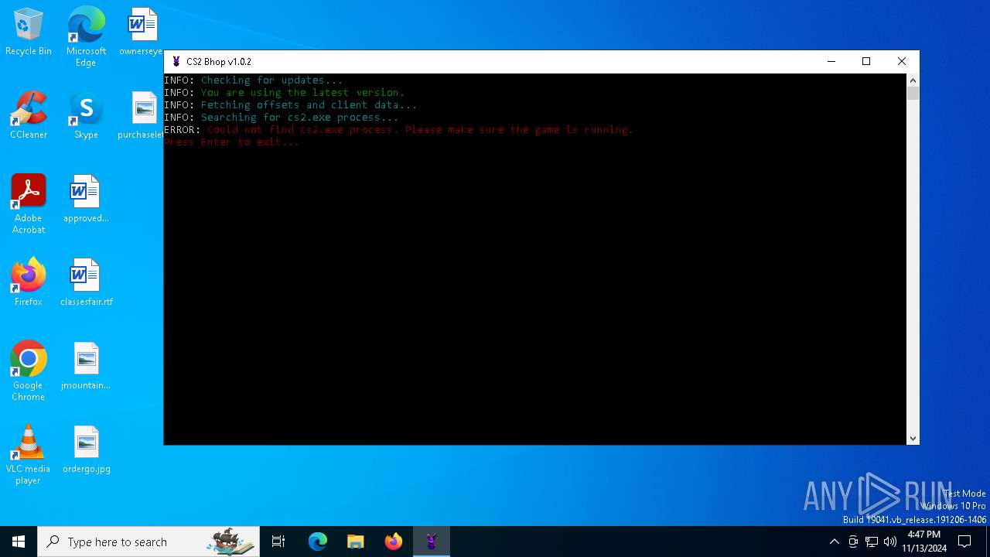Open Firefox from the taskbar
The image size is (990, 557).
pyautogui.click(x=394, y=542)
